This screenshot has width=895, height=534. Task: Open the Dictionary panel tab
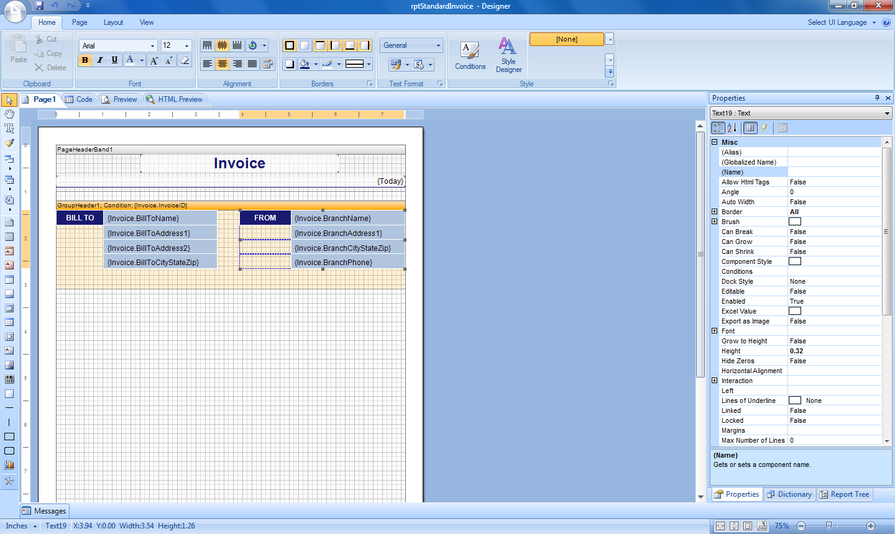(x=789, y=494)
